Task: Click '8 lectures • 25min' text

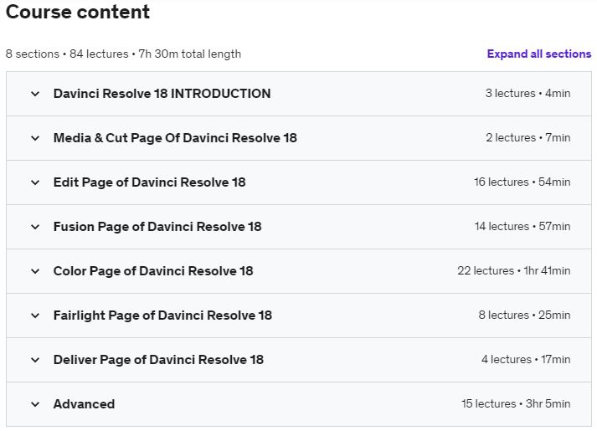Action: point(524,315)
